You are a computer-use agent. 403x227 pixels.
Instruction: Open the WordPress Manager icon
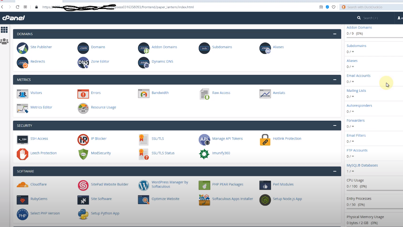[144, 185]
